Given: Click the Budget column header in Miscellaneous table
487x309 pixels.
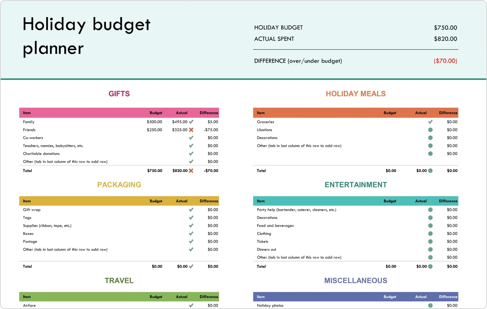Looking at the screenshot, I should point(390,297).
